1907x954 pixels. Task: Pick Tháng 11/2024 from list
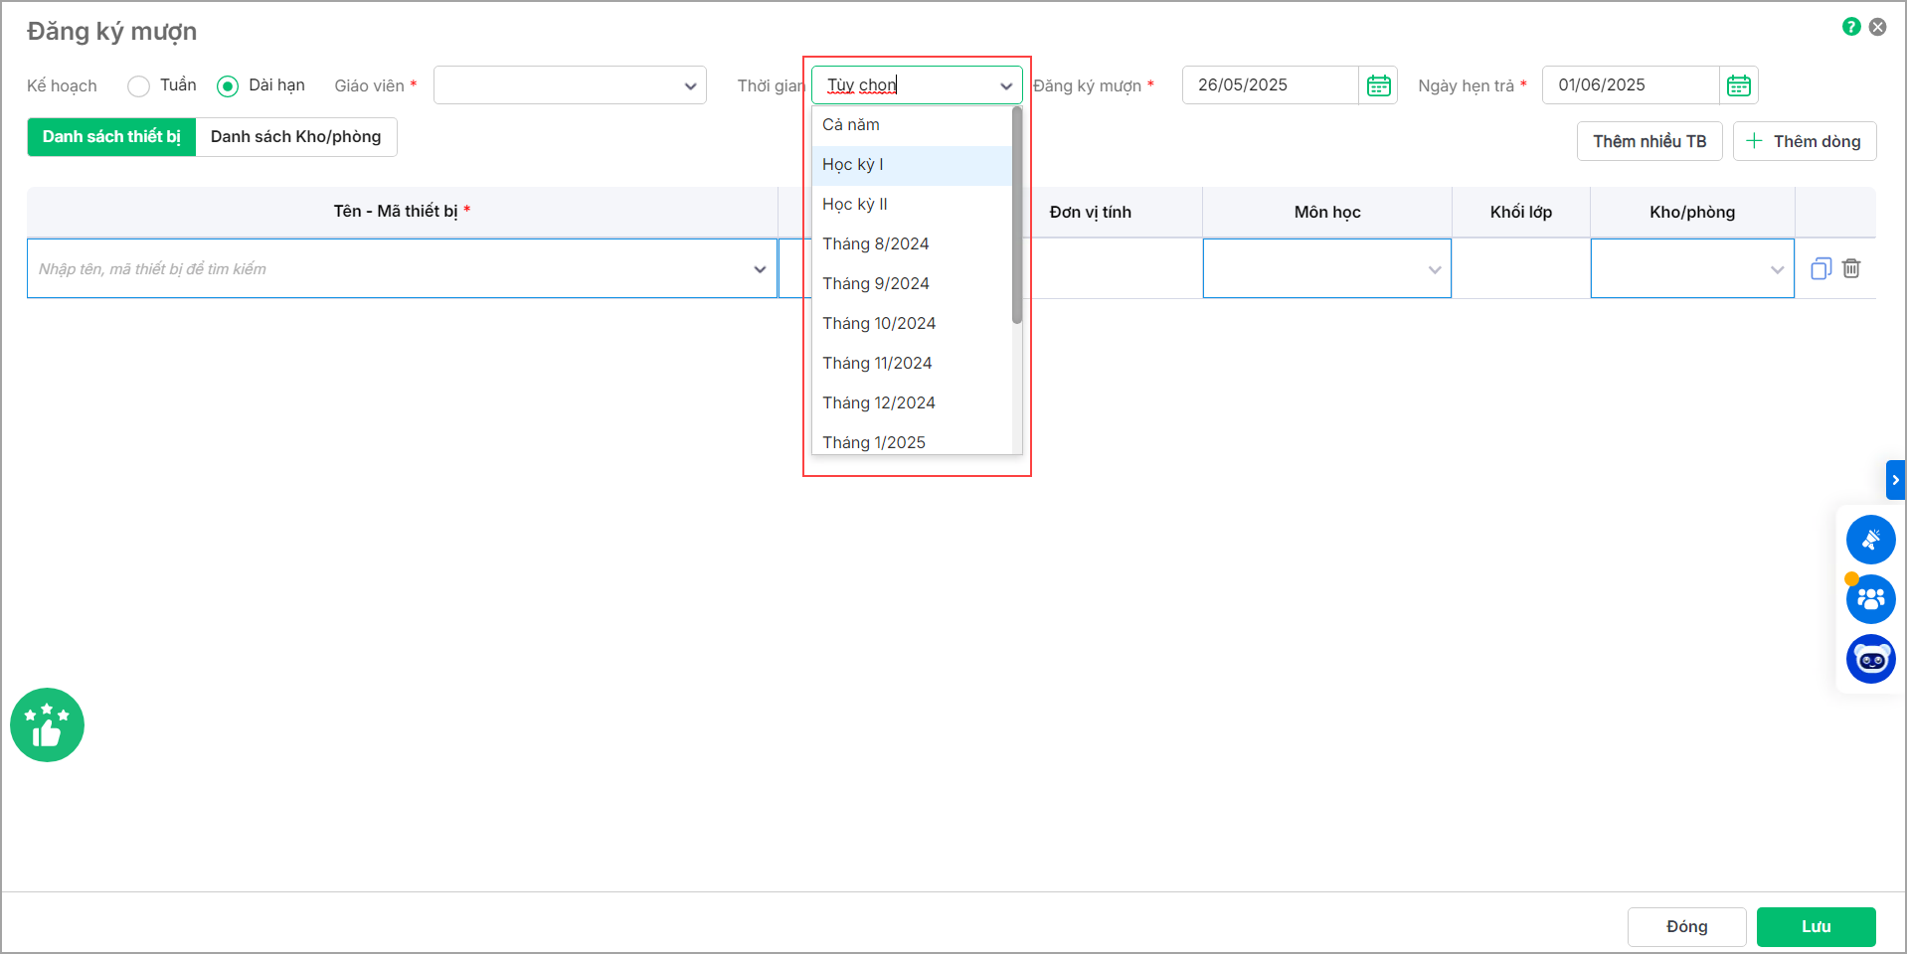pyautogui.click(x=912, y=364)
